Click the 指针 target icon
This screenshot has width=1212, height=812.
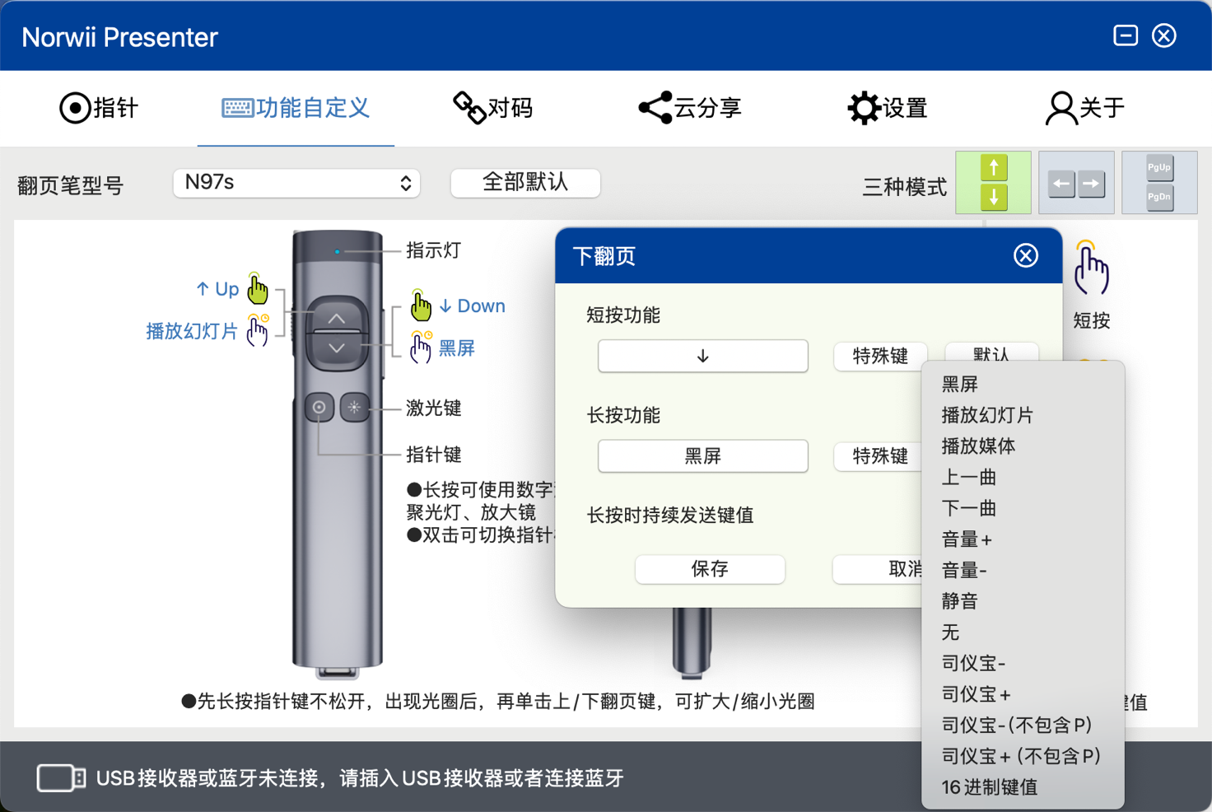pos(75,108)
